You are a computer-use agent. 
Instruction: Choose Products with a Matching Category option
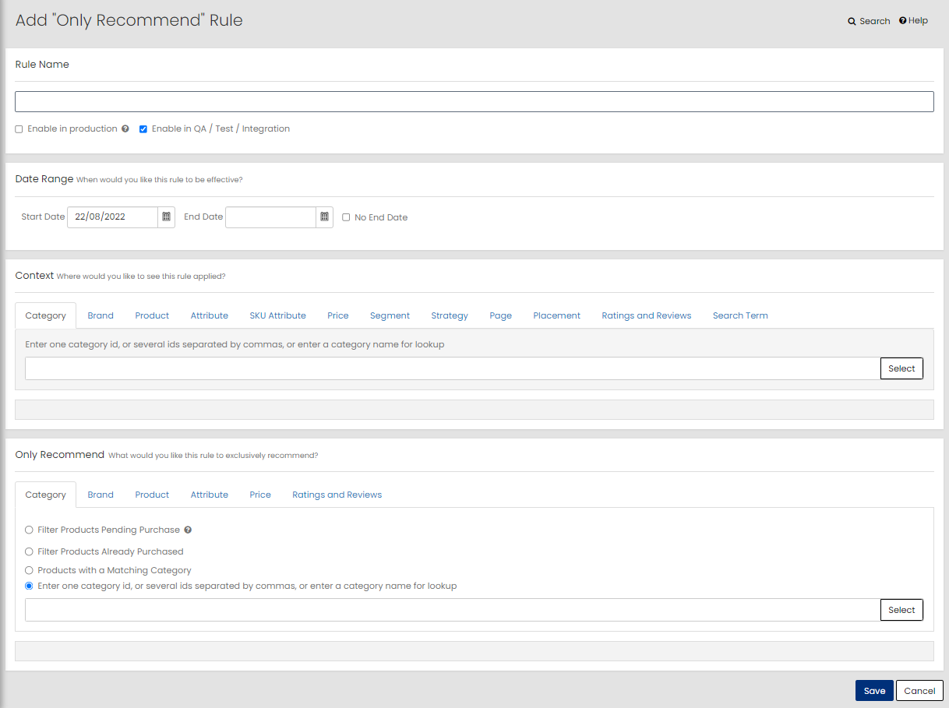29,570
